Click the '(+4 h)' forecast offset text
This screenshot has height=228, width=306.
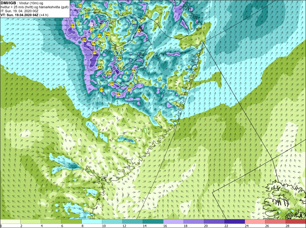(44, 15)
